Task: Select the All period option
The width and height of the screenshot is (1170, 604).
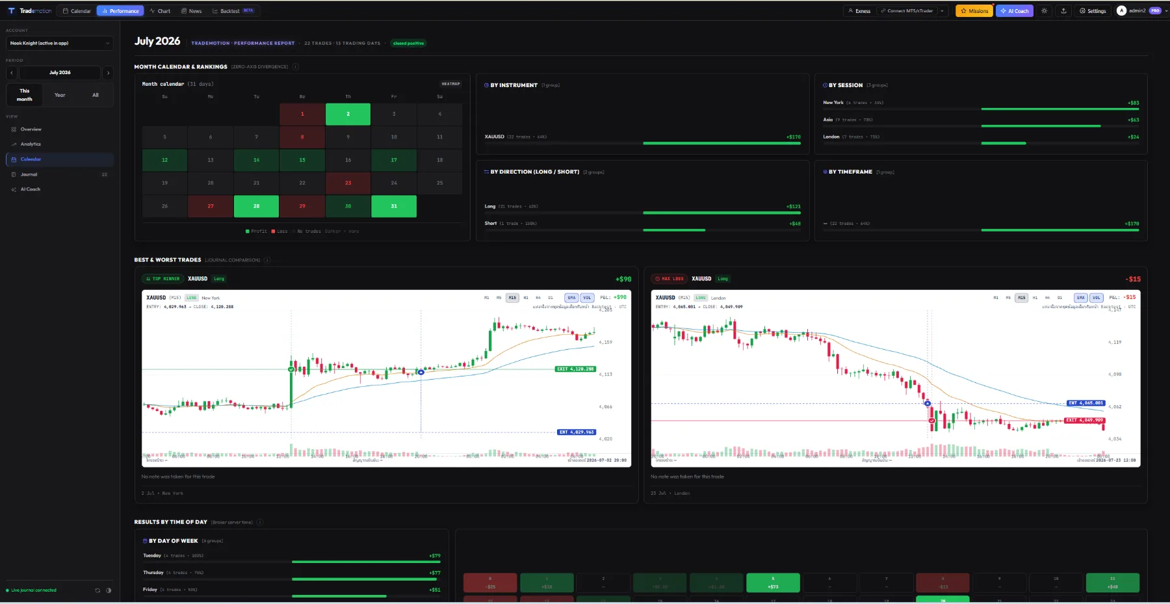Action: [x=96, y=95]
